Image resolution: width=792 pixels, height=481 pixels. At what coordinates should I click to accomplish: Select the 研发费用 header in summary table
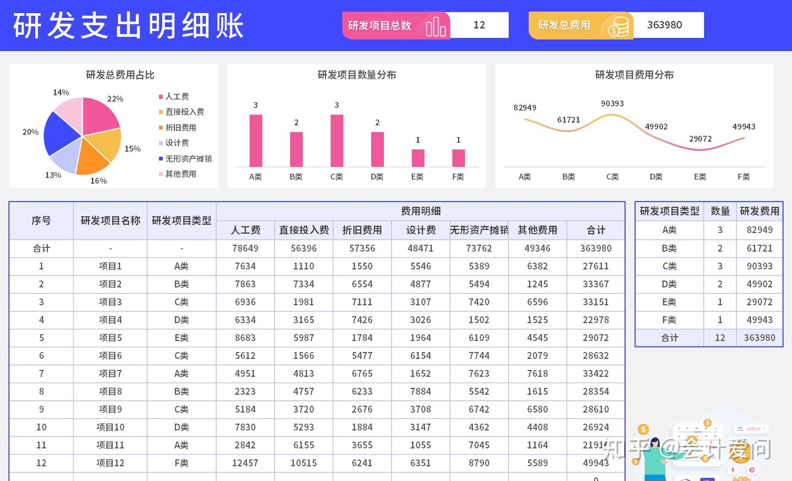coord(760,211)
